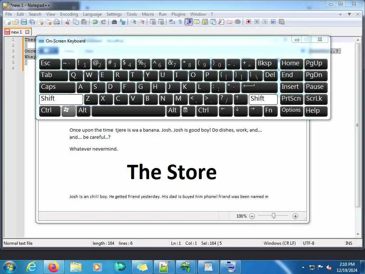Click the Save Recorded Macro icon

click(282, 22)
